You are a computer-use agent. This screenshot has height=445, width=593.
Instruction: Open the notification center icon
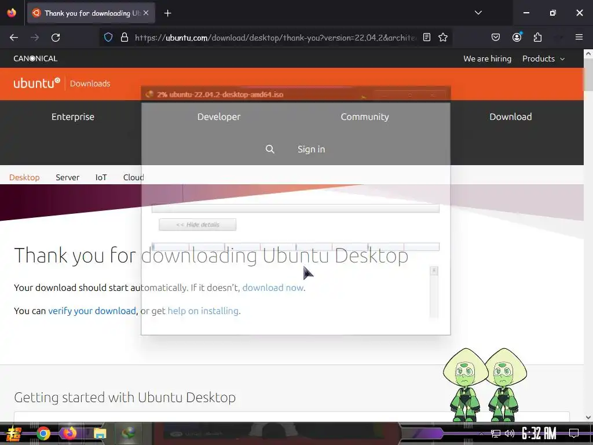click(574, 433)
